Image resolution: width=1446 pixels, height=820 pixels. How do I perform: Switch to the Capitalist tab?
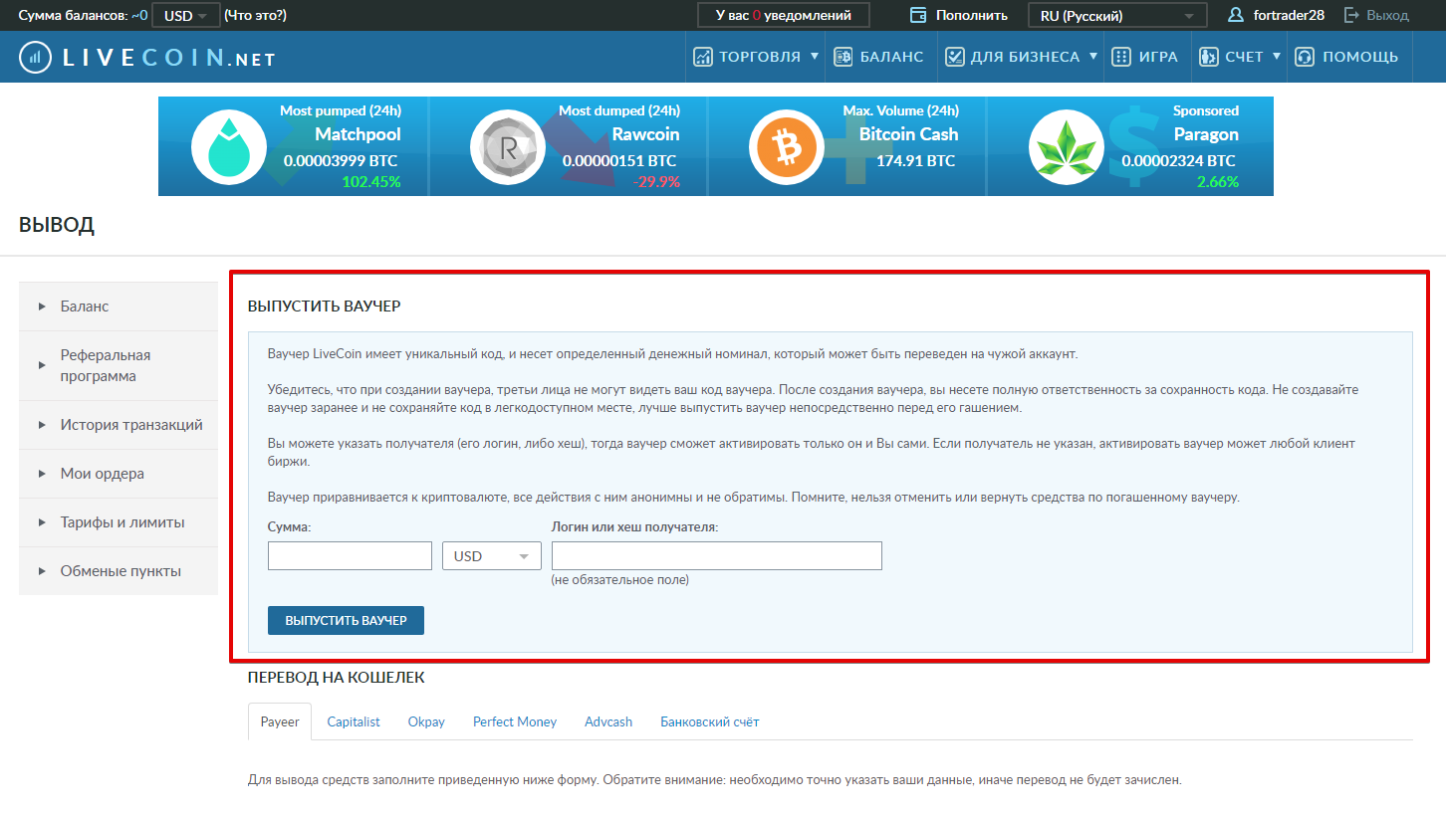(x=354, y=721)
